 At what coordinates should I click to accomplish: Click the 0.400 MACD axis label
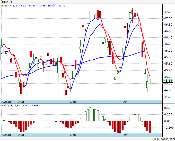click(168, 108)
